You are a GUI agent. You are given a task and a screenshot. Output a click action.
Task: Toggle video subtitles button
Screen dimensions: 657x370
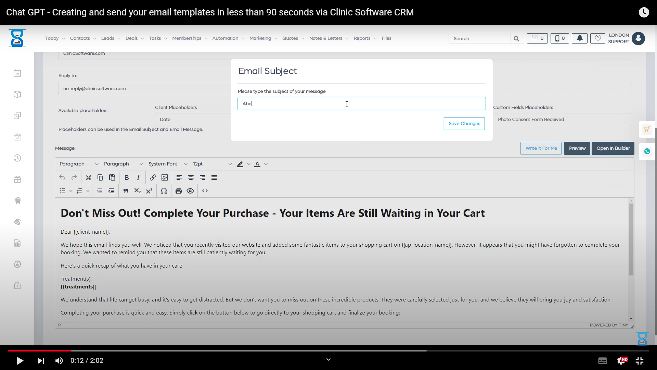point(602,360)
